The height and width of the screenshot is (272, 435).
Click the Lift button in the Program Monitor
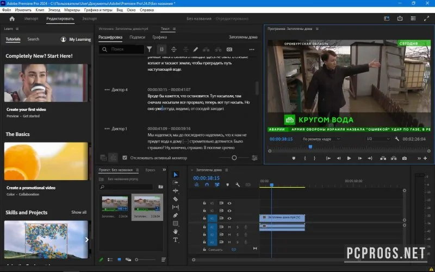383,158
